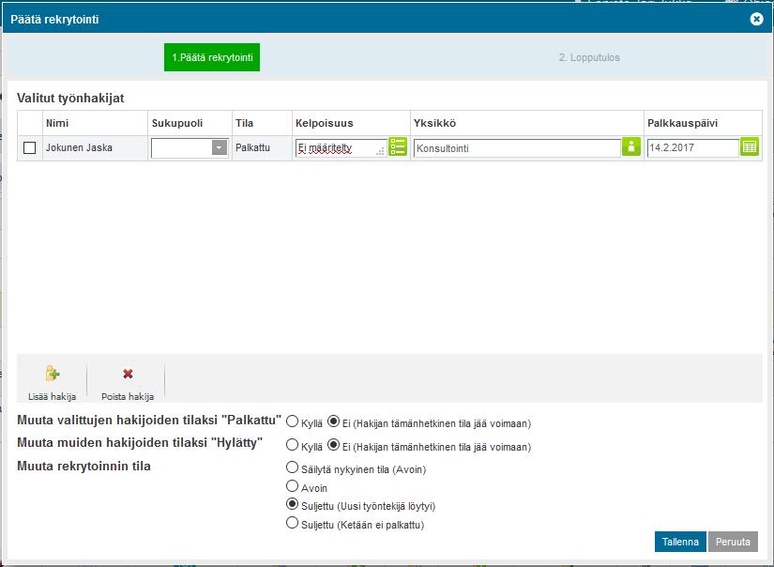This screenshot has width=774, height=567.
Task: Close the Päätä rekrytointi dialog
Action: click(756, 19)
